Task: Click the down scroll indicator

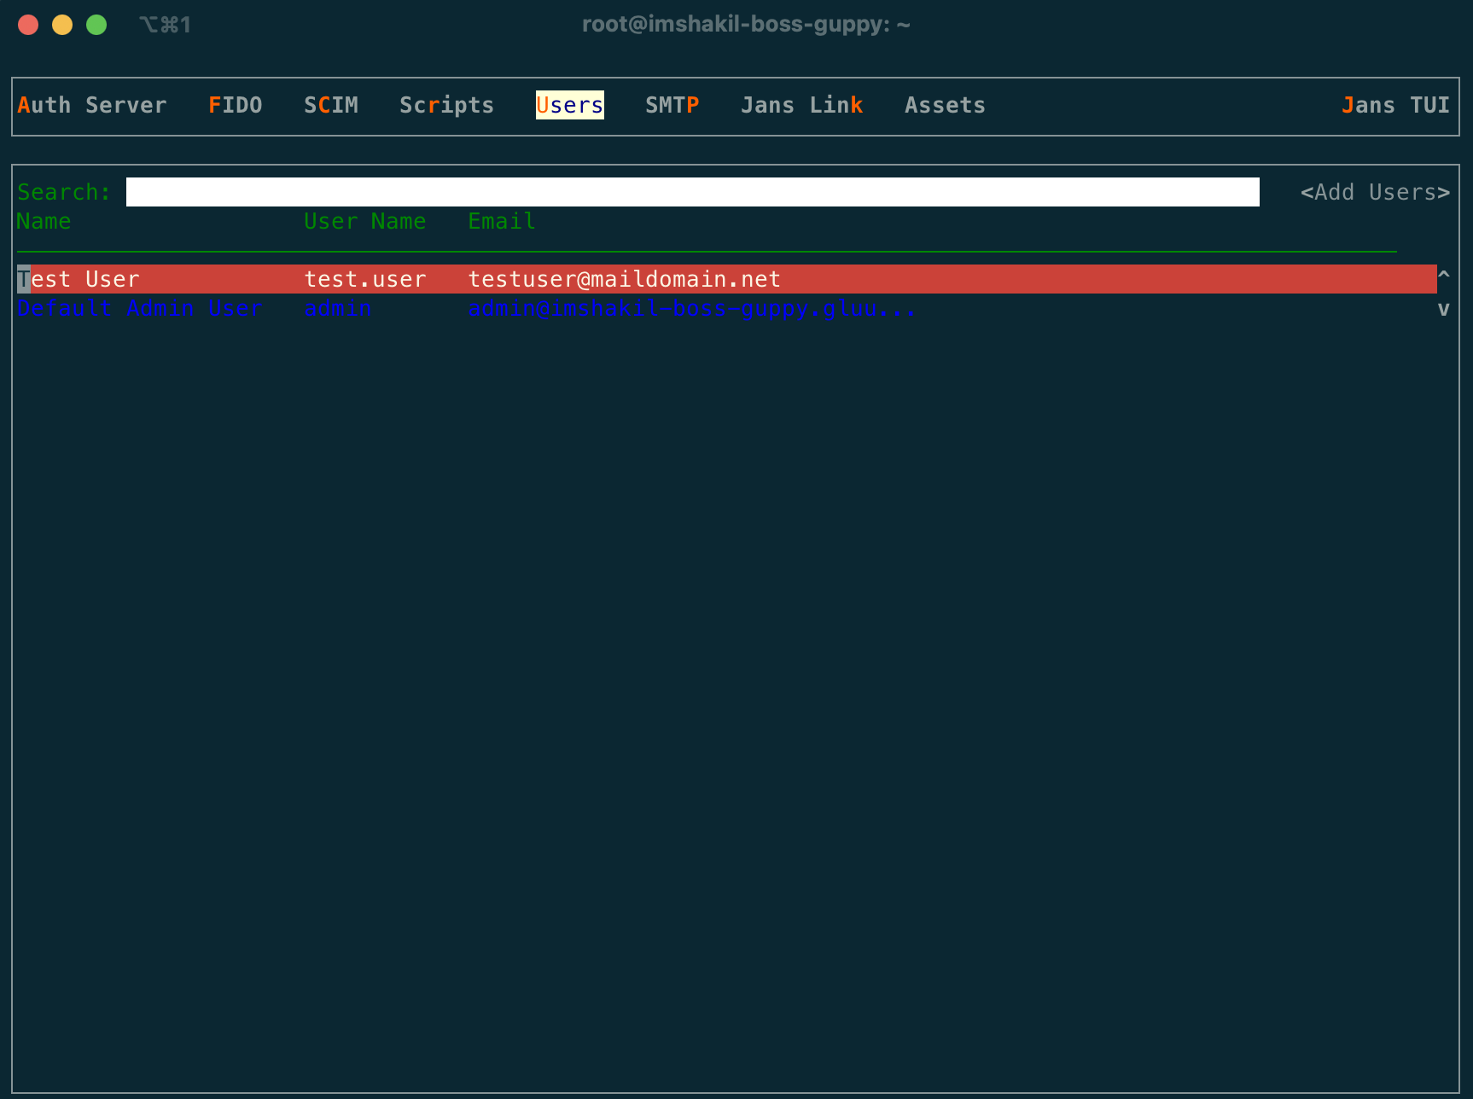Action: pos(1444,309)
